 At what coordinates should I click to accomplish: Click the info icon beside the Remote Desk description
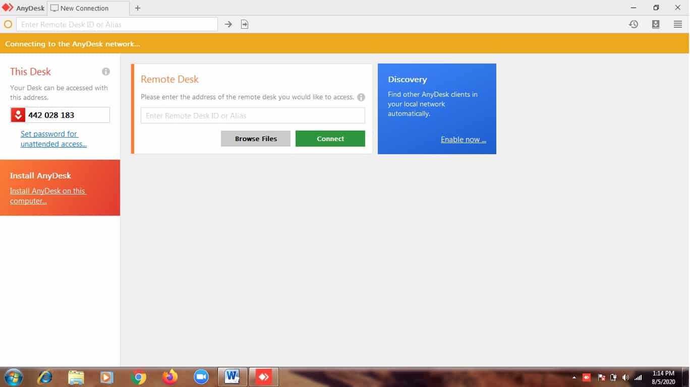361,97
